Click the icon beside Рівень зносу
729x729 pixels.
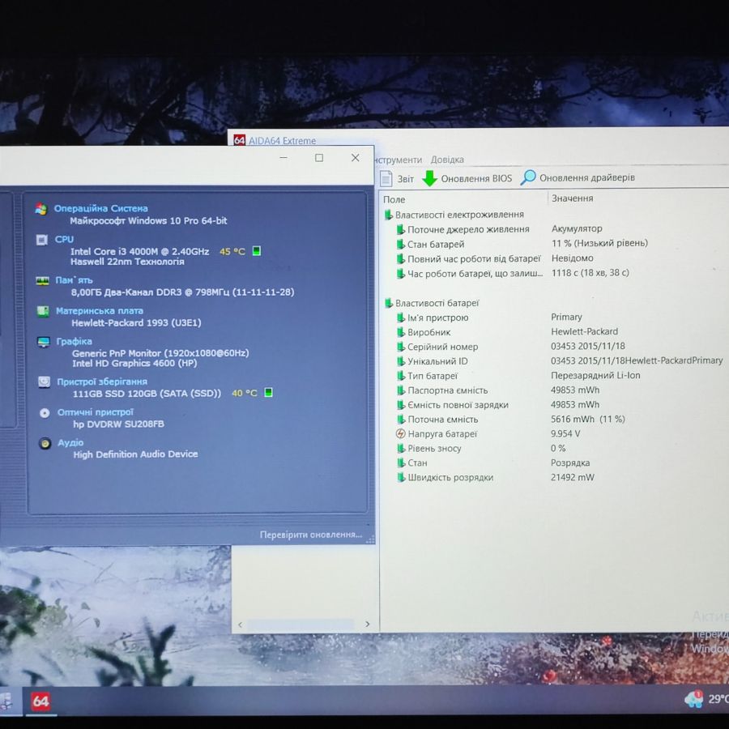point(401,449)
